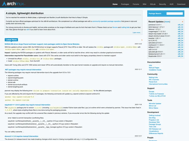Open the AUR navigation tab
This screenshot has height=141, width=189.
click(171, 4)
